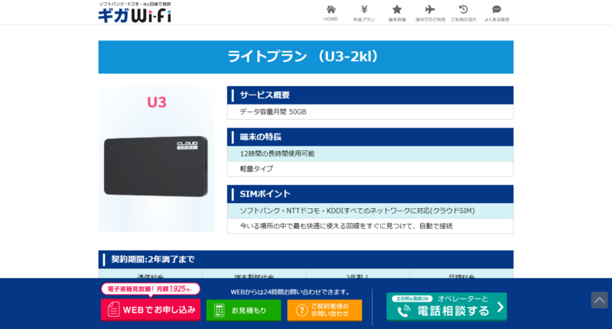The width and height of the screenshot is (612, 329).
Task: Click the 電話相談する operator button
Action: click(447, 307)
